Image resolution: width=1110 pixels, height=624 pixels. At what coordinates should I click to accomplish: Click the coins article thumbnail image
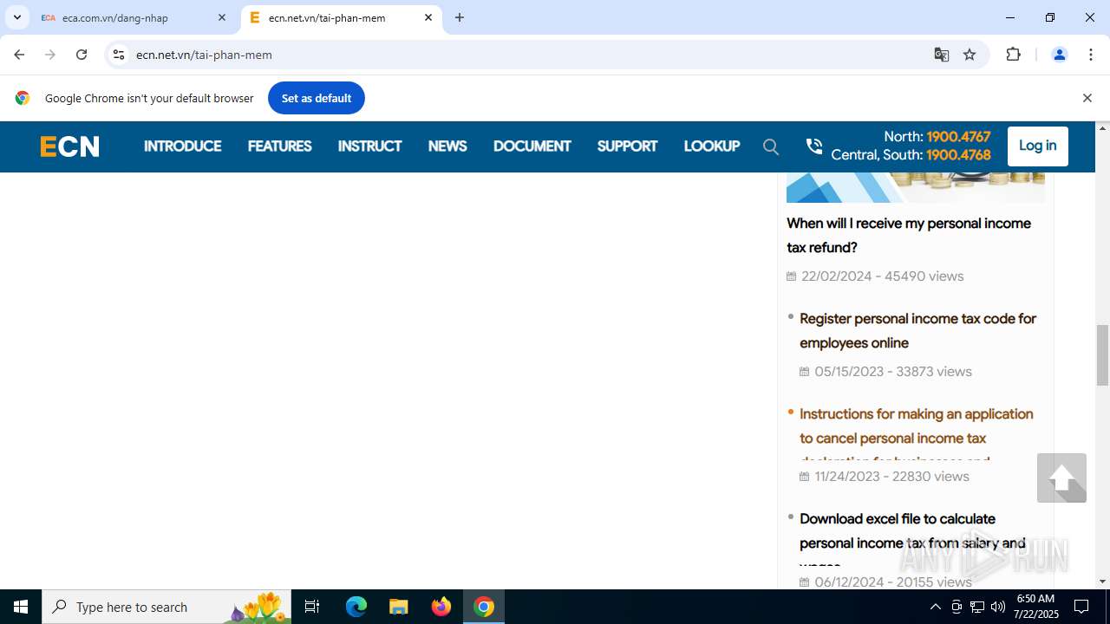916,187
